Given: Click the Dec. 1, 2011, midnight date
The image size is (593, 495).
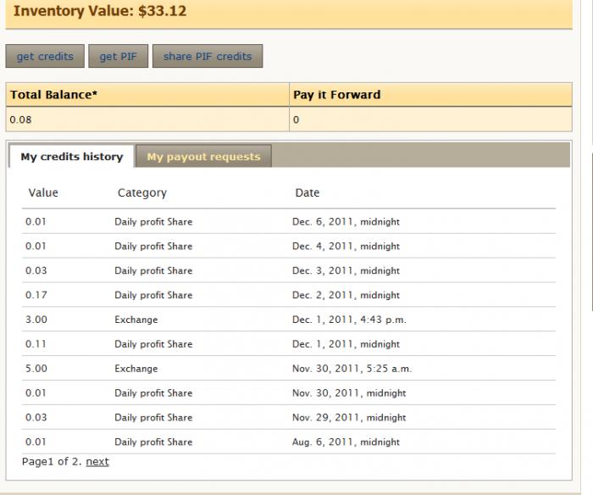Looking at the screenshot, I should tap(346, 344).
